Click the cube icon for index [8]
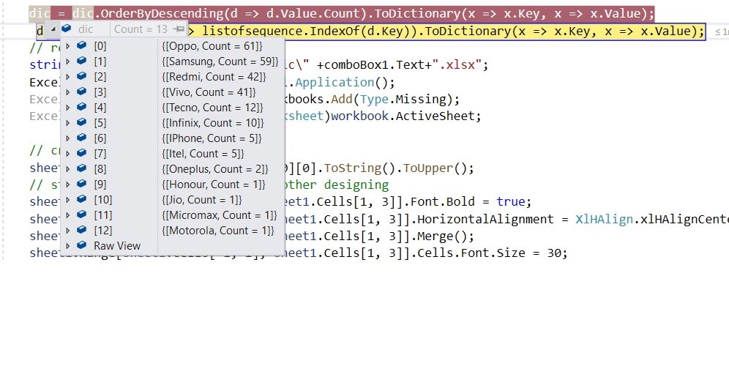This screenshot has width=729, height=369. tap(82, 168)
